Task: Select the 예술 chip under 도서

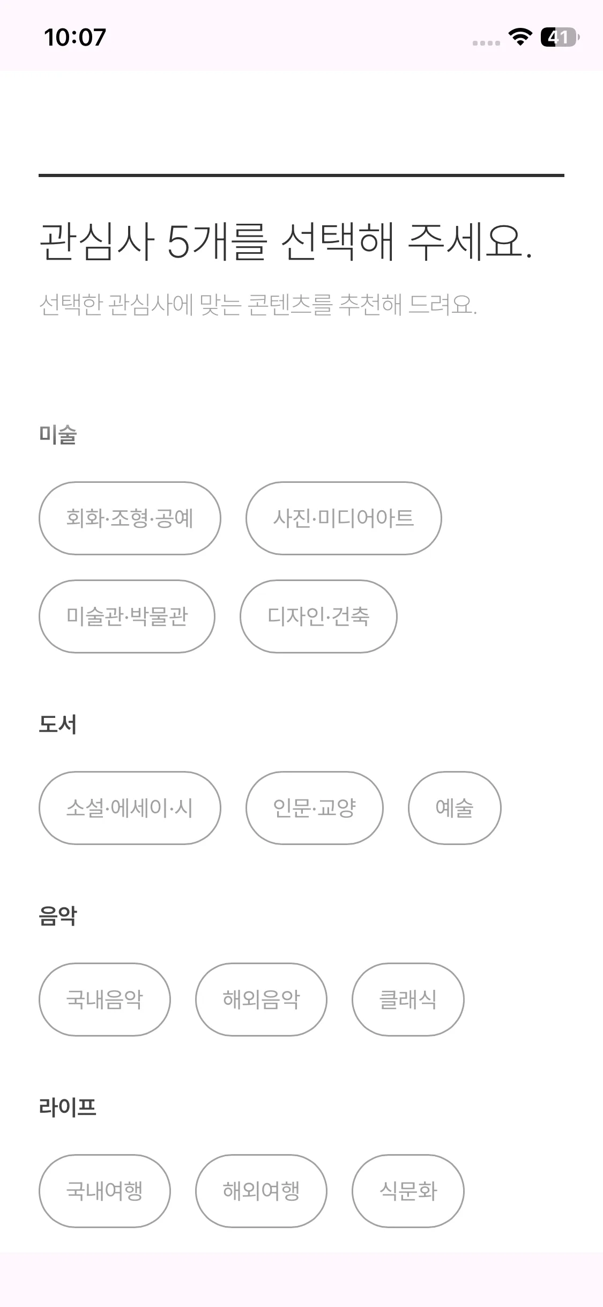Action: click(x=455, y=808)
